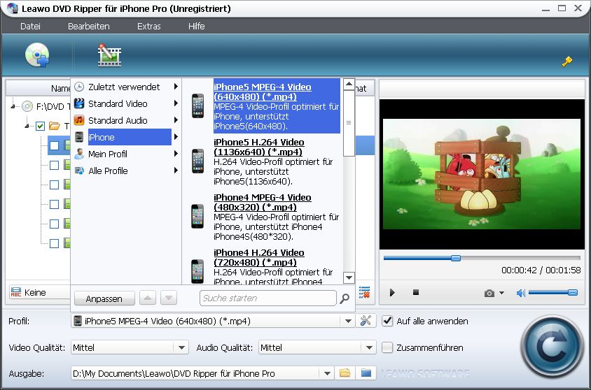The image size is (591, 390).
Task: Click the DVD disc icon for F:\DVD
Action: tap(27, 106)
